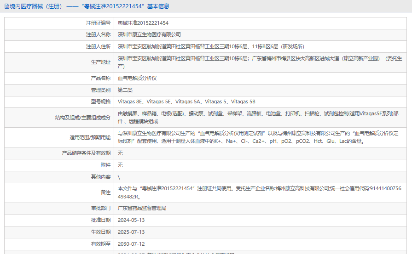Select the 第二类 category value
412x254 pixels.
tap(125, 90)
